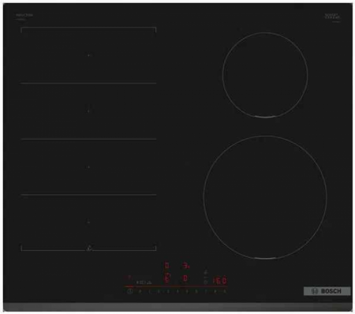Tap the power on/off symbol on the control panel
355x314 pixels.
click(129, 291)
